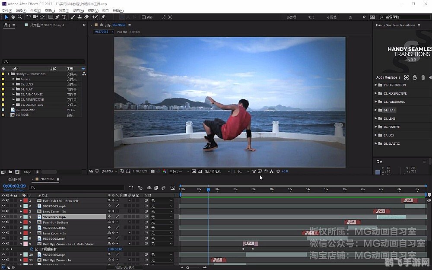This screenshot has height=270, width=432.
Task: Open the 三分之一 resolution dropdown
Action: coord(179,172)
